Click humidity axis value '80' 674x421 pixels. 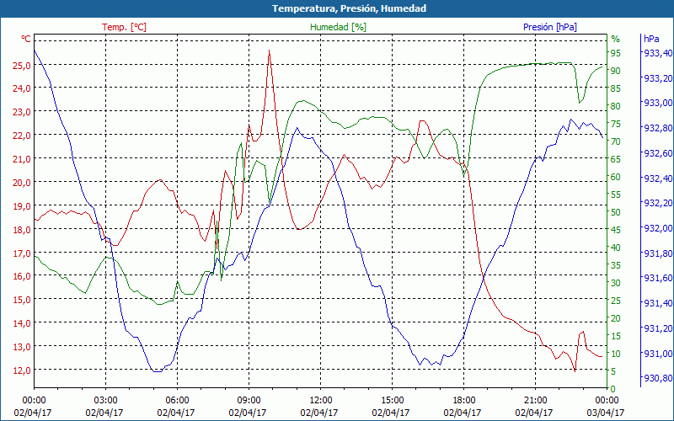616,106
